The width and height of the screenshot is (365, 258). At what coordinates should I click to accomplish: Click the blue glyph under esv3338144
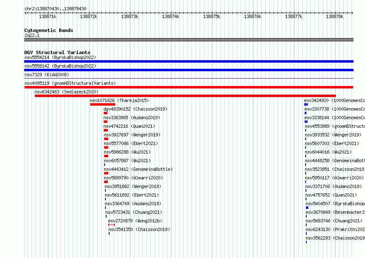(306, 122)
